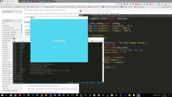Open Chrome from the taskbar
172x97 pixels.
click(15, 95)
